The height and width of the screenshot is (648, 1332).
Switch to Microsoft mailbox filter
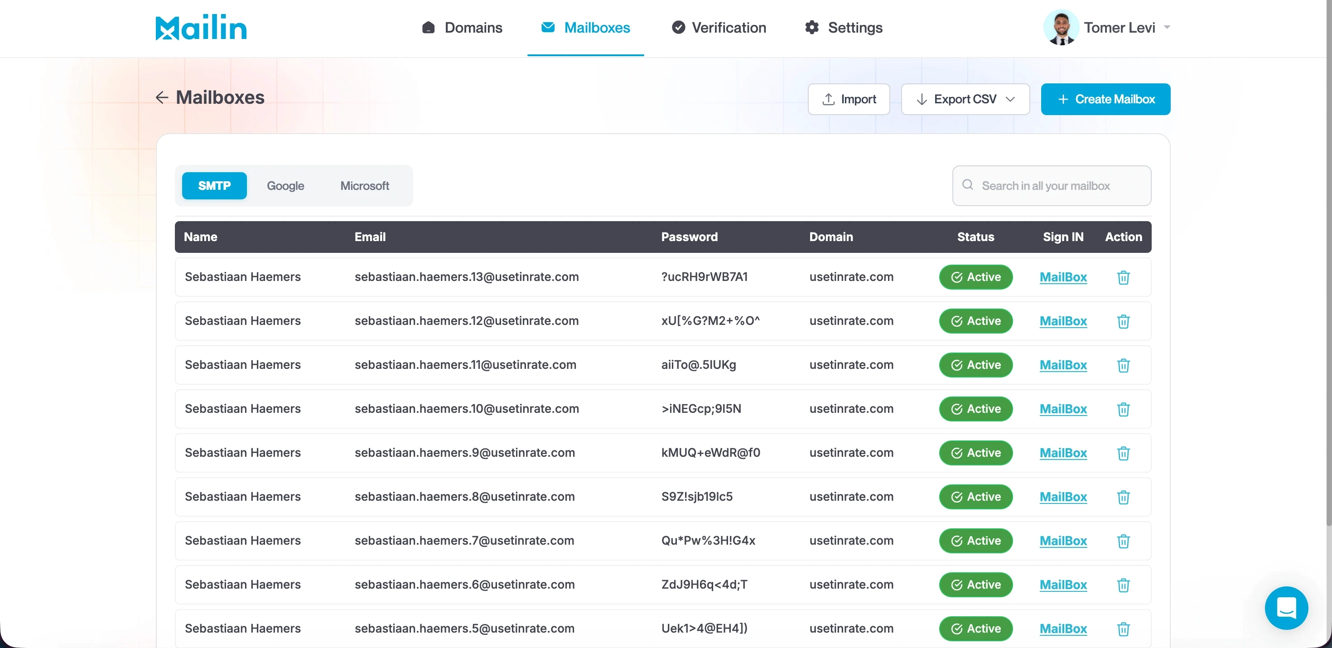point(364,186)
